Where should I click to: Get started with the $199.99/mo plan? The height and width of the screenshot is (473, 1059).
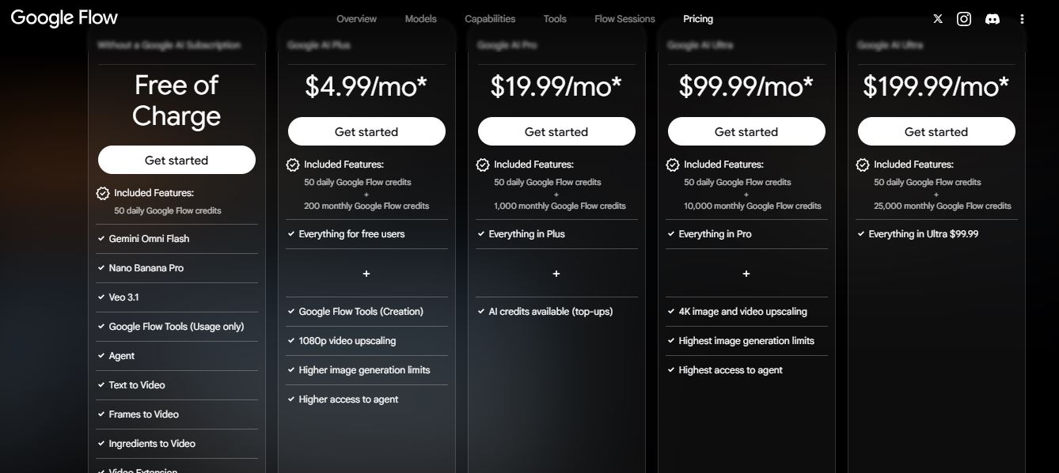coord(936,131)
